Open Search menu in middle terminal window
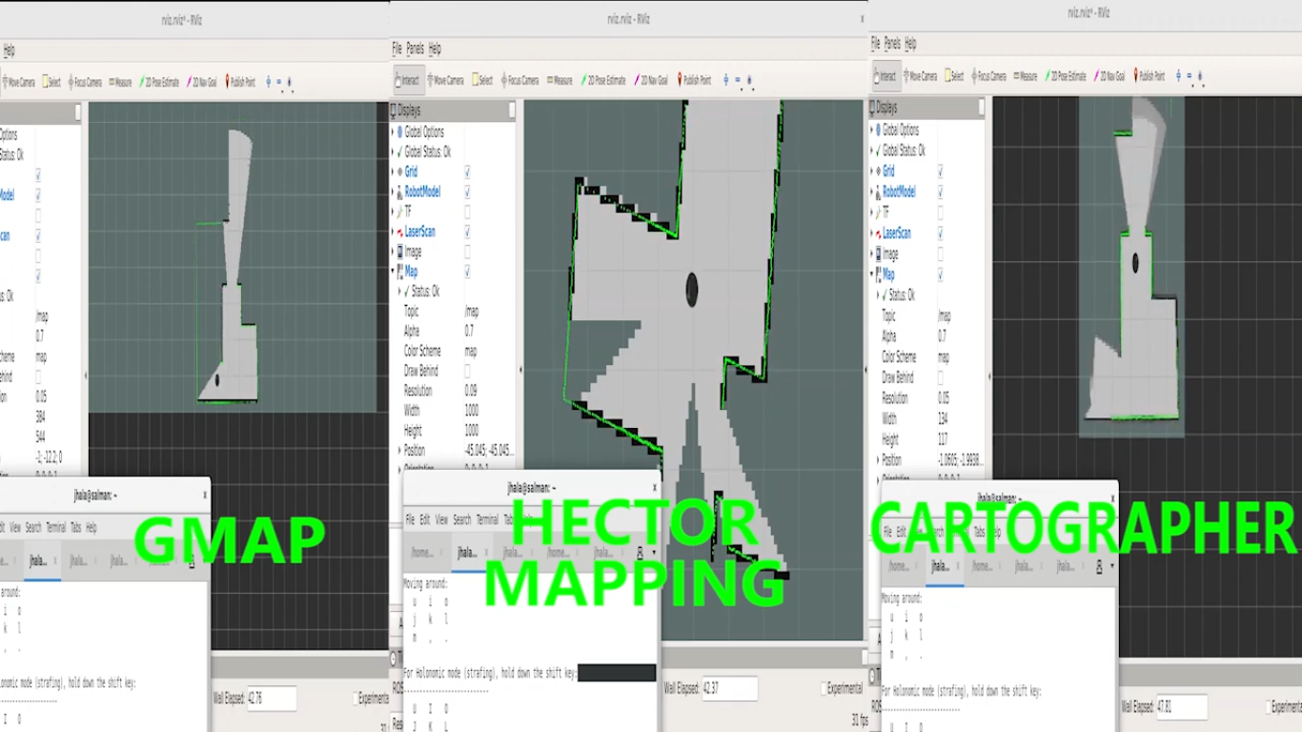This screenshot has height=732, width=1302. pyautogui.click(x=461, y=519)
